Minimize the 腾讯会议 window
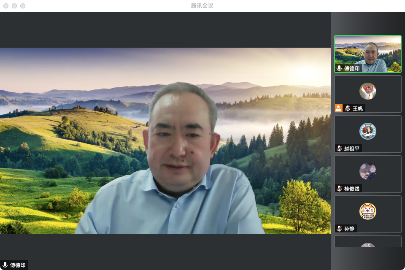 tap(14, 5)
